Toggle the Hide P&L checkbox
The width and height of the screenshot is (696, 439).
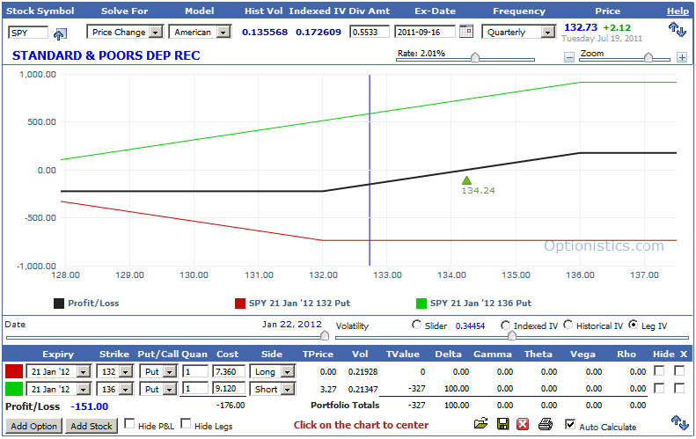pos(129,424)
